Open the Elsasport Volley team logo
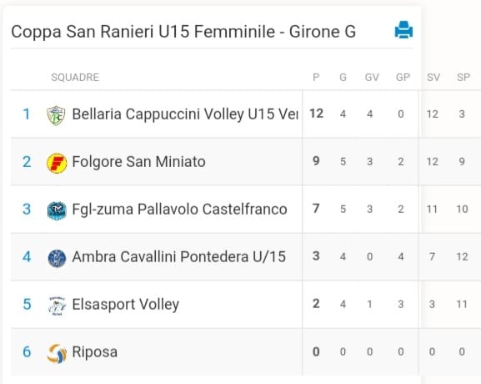This screenshot has width=481, height=384. [x=57, y=306]
